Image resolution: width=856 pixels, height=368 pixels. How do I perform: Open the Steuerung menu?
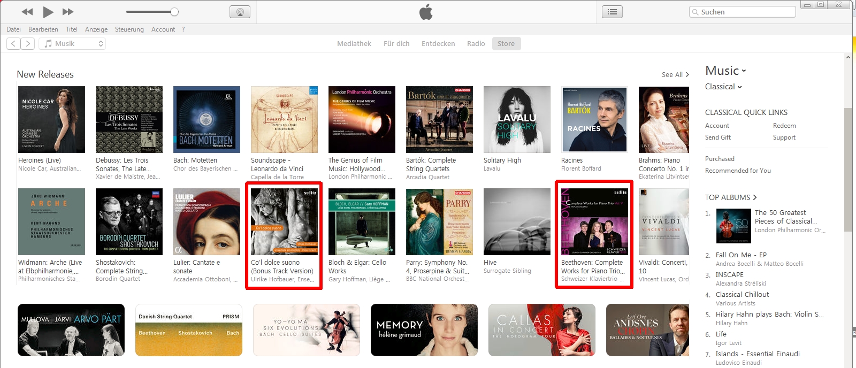129,29
